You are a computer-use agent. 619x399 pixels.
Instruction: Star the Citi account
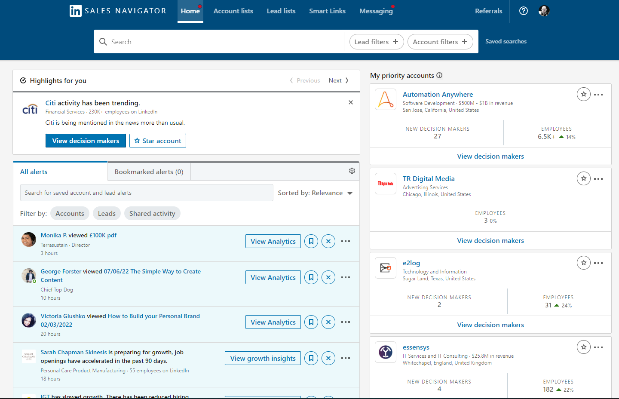pos(158,141)
